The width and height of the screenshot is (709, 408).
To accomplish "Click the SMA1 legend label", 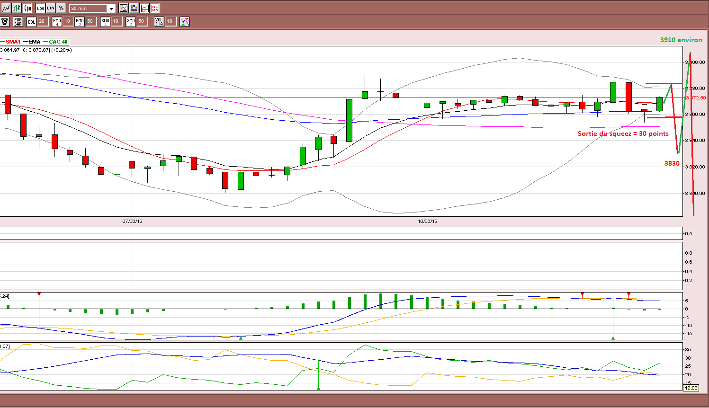I will click(13, 42).
